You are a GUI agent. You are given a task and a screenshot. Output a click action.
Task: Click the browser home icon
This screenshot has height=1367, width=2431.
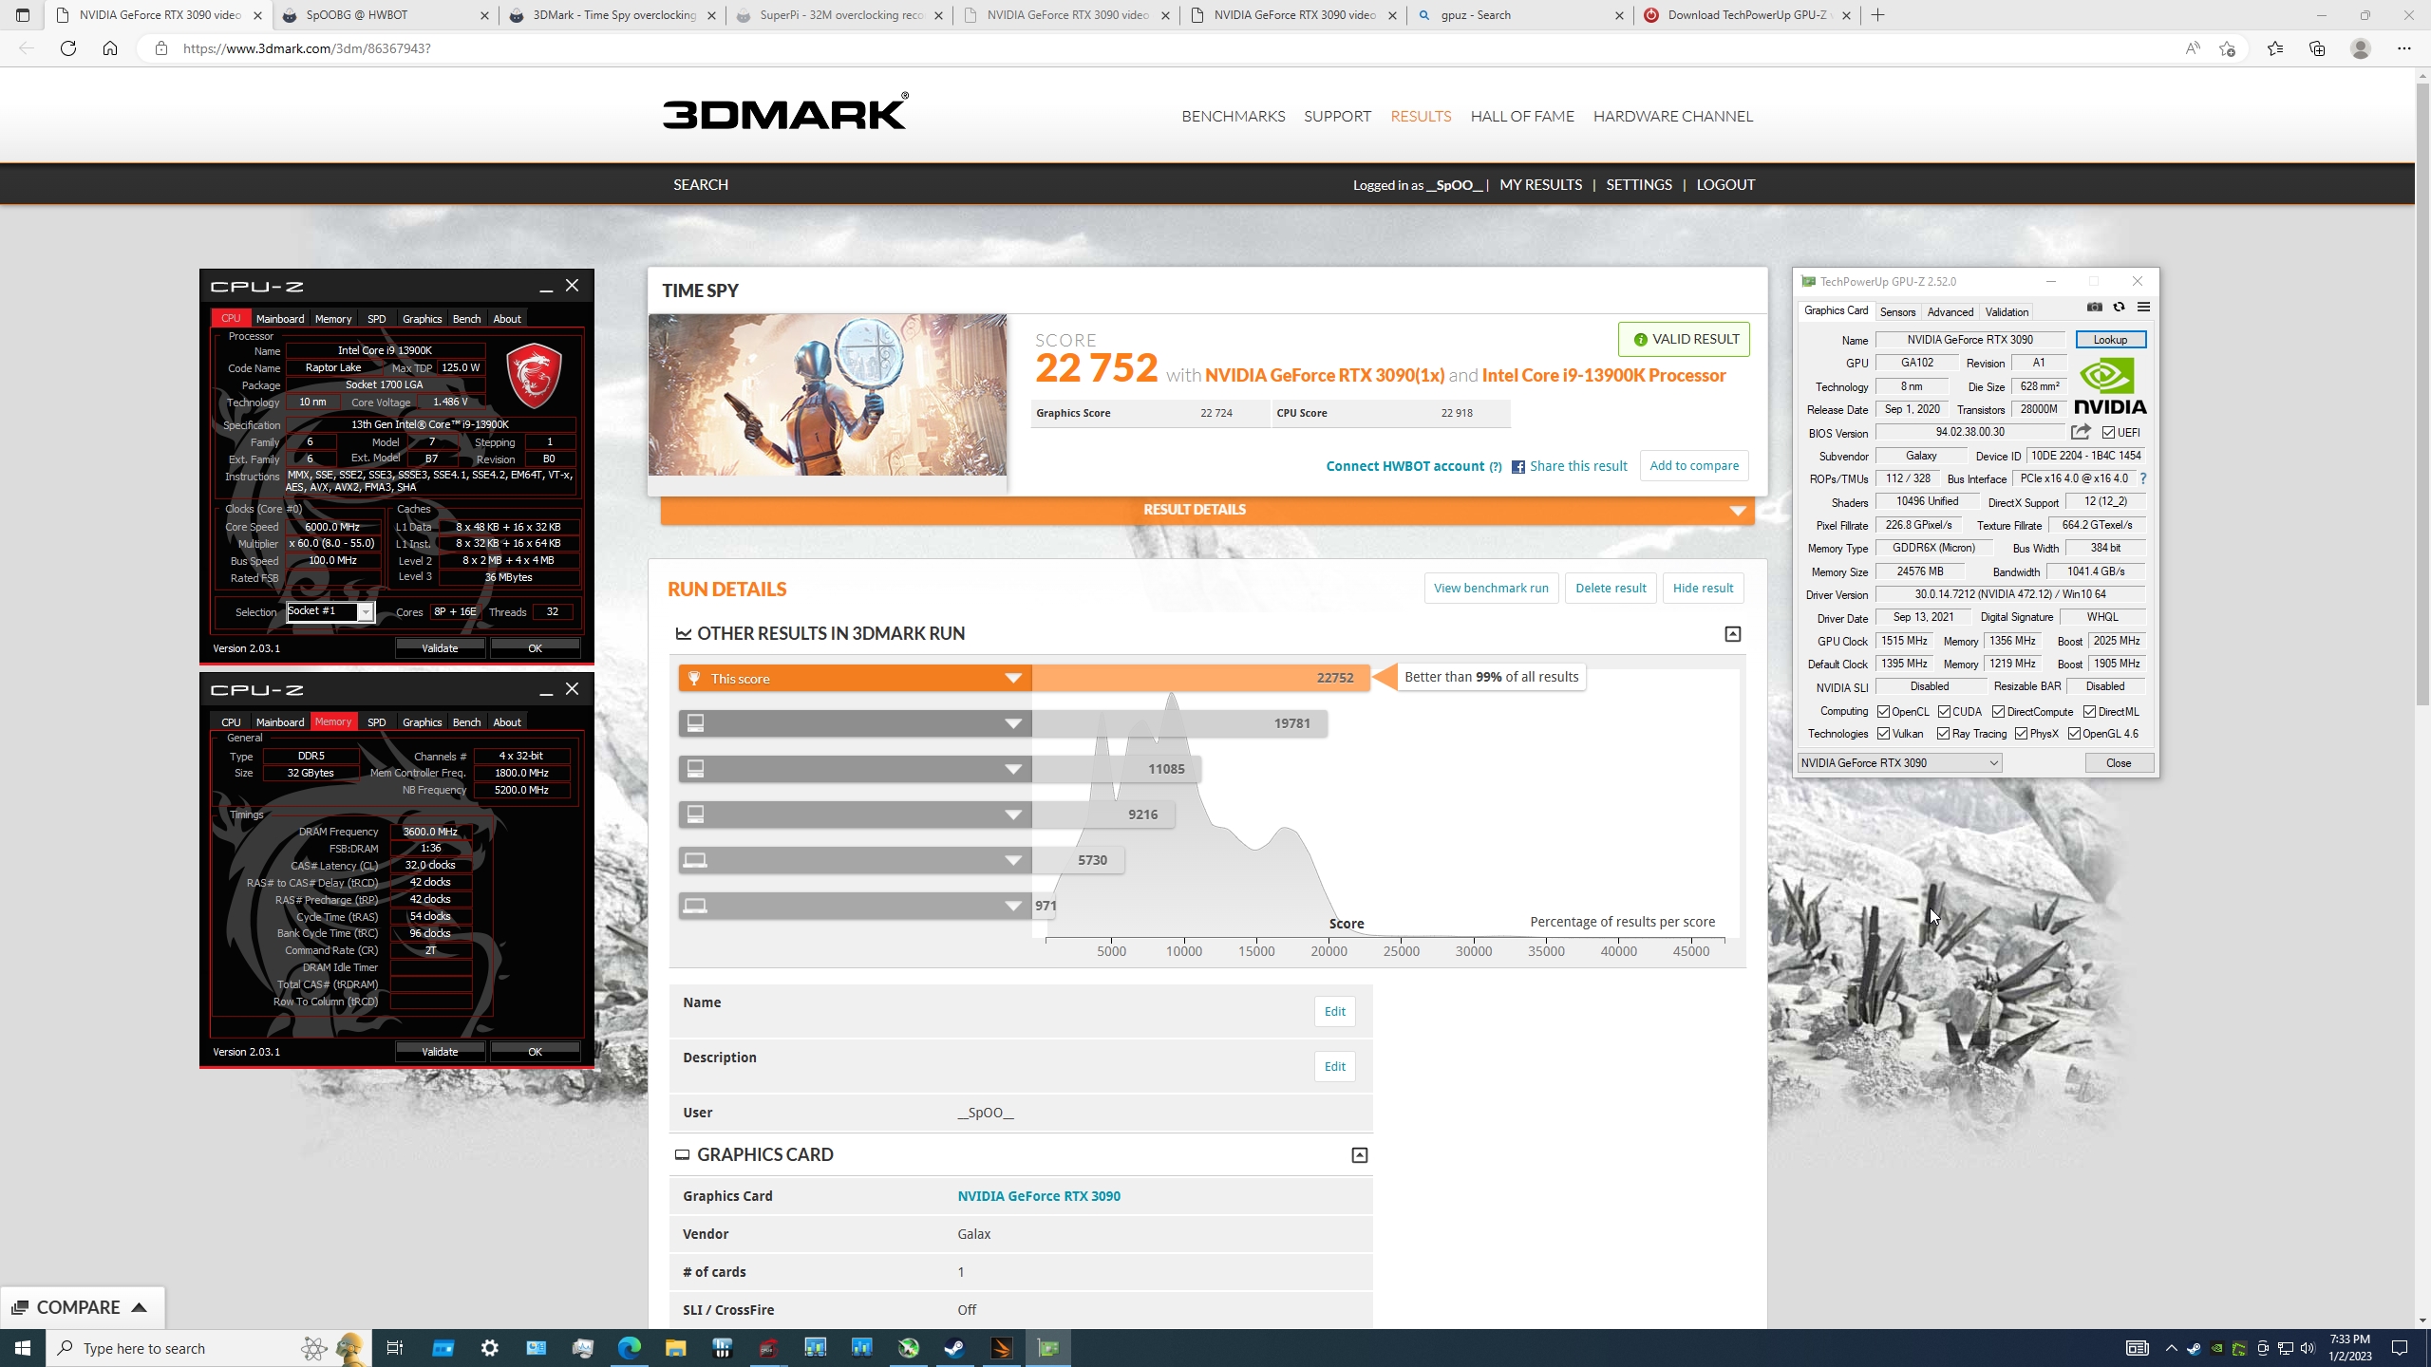[110, 48]
